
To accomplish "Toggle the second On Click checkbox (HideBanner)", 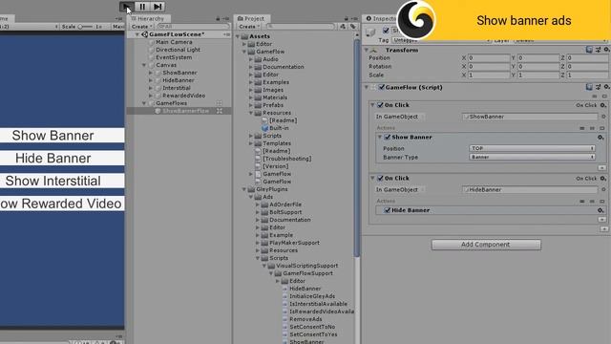I will [380, 178].
